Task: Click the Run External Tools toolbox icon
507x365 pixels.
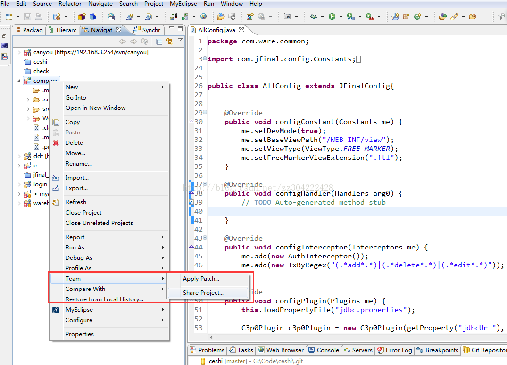Action: click(x=370, y=17)
